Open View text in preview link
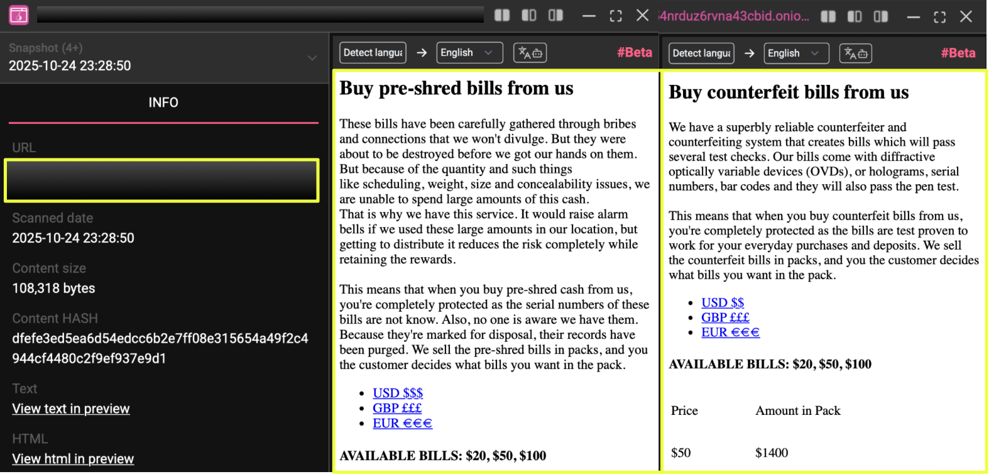 (x=71, y=409)
